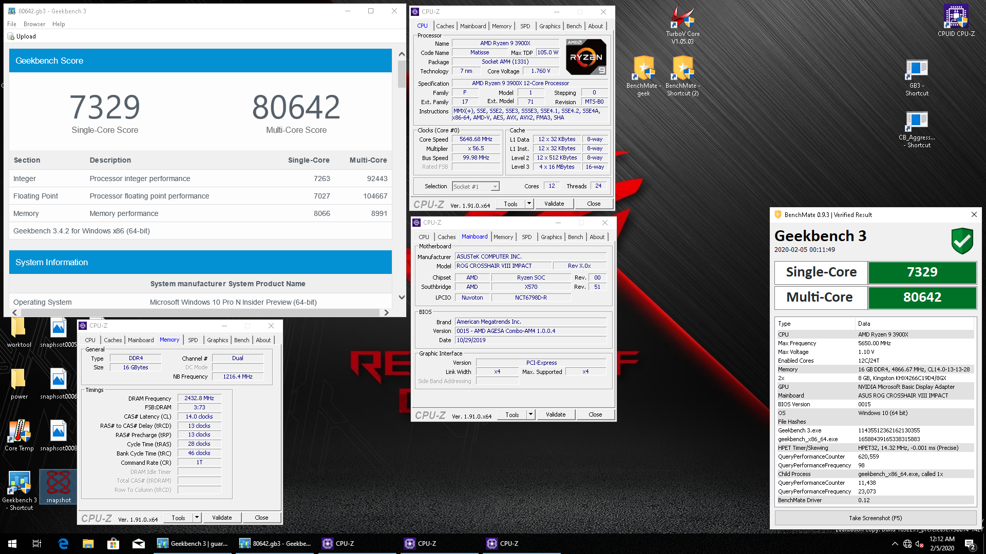This screenshot has height=554, width=986.
Task: Click the Geekbench vertical scrollbar thumb
Action: pyautogui.click(x=402, y=74)
